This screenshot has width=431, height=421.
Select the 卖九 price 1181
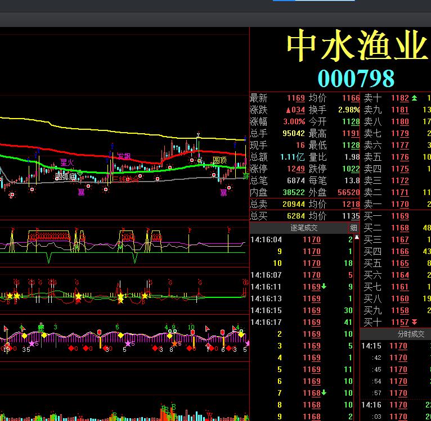(x=400, y=110)
